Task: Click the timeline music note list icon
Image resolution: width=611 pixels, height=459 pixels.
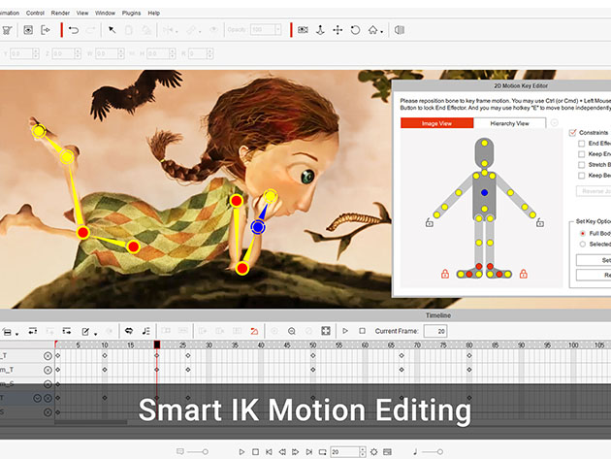Action: pyautogui.click(x=146, y=331)
